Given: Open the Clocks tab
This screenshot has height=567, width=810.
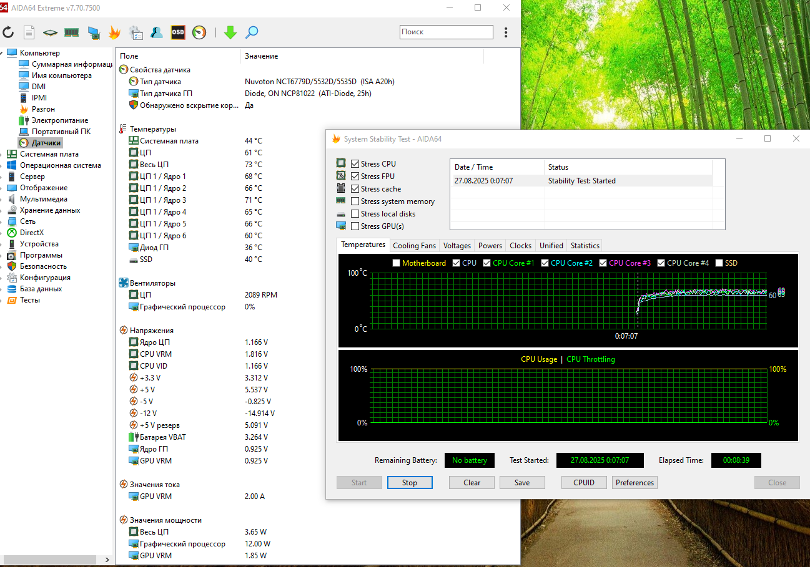Looking at the screenshot, I should pos(520,246).
